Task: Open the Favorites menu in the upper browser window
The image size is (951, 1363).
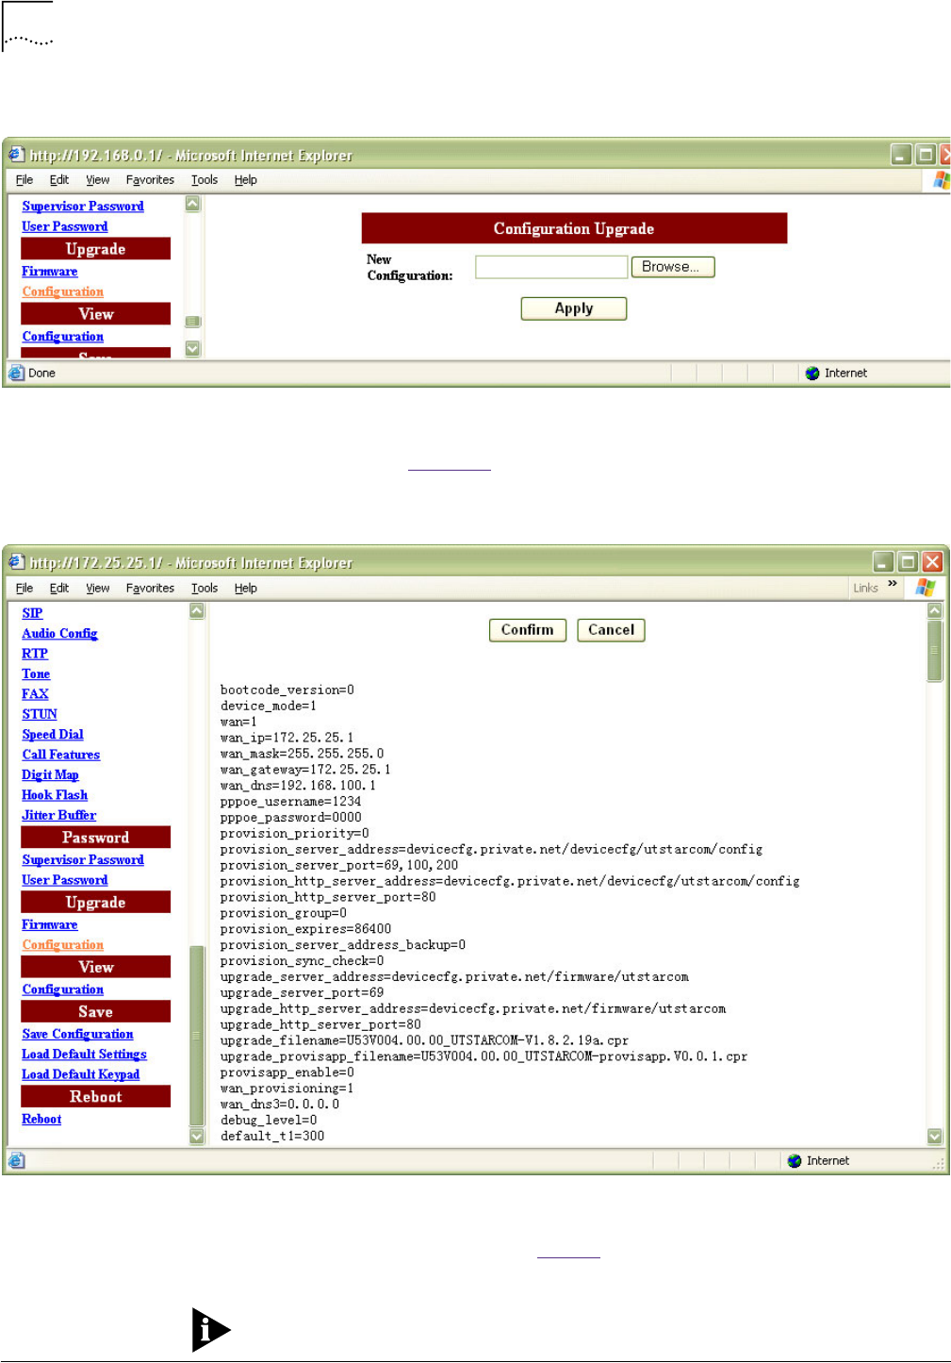Action: coord(150,180)
